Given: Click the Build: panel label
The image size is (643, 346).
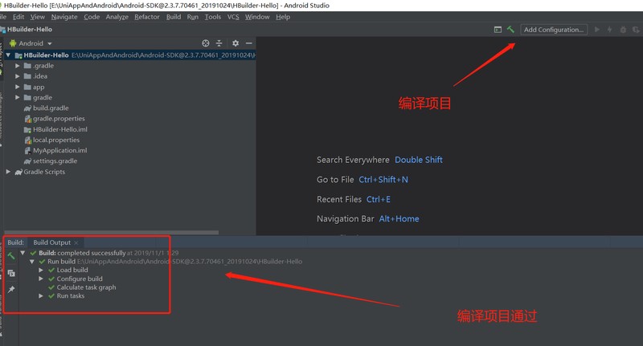Looking at the screenshot, I should pyautogui.click(x=15, y=242).
